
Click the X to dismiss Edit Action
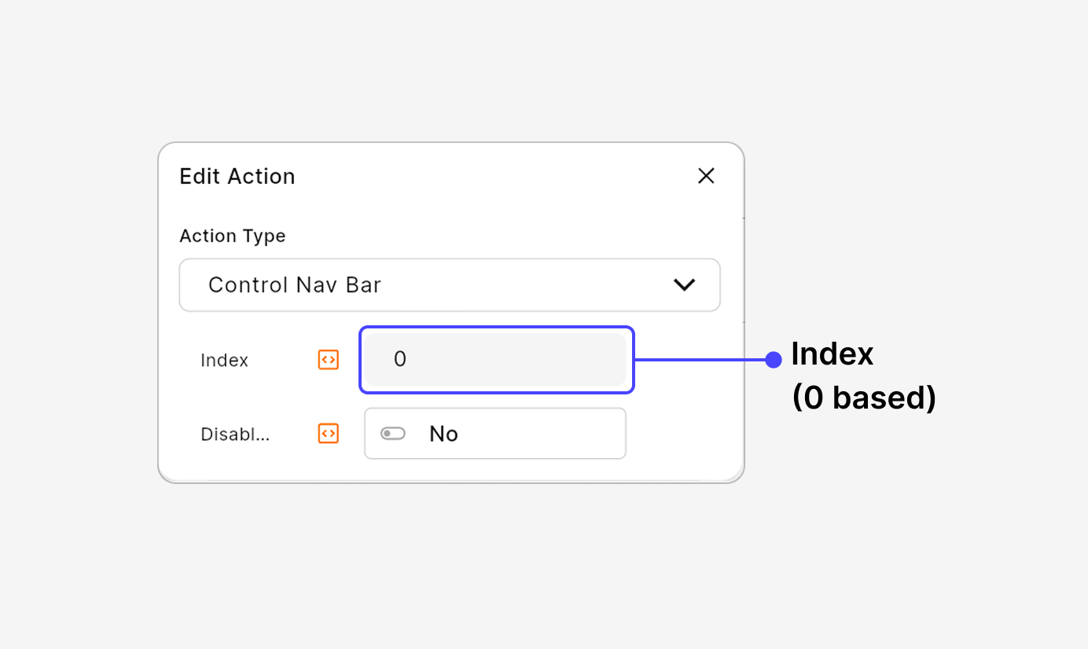[705, 175]
